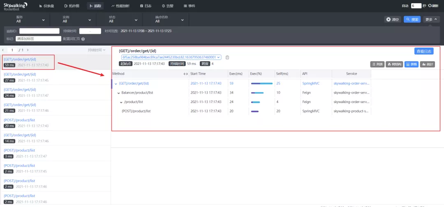Screen dimensions: 444x207
Task: Click help icon next to 配置词汇页
Action: tap(83, 39)
